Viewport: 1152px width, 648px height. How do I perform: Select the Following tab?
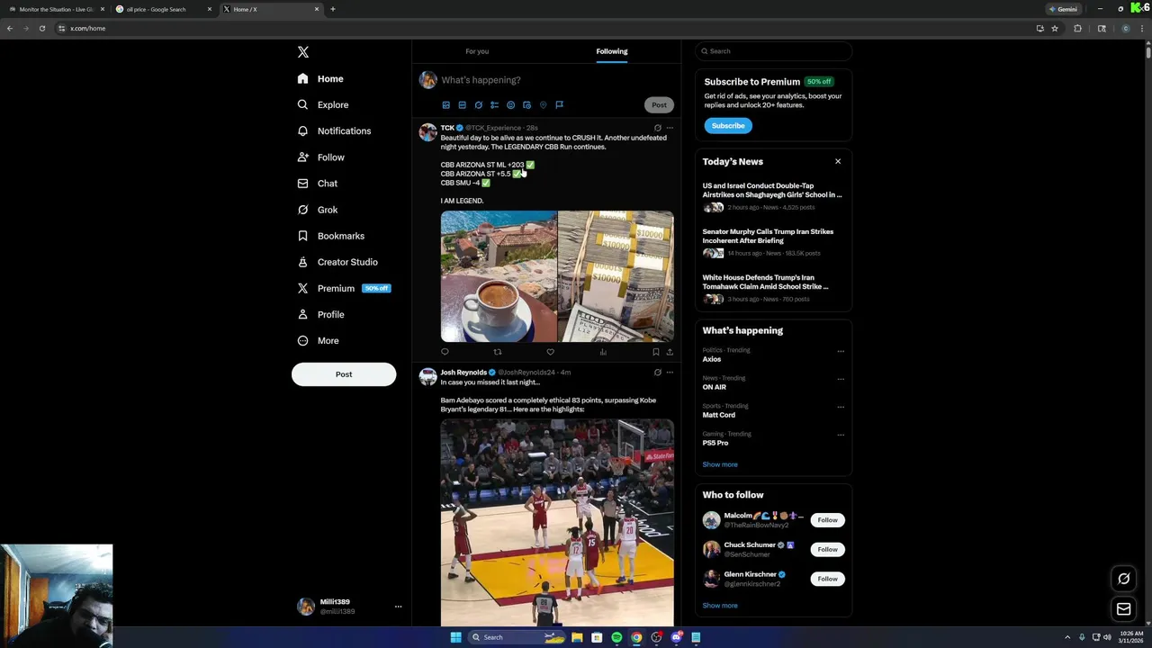coord(612,51)
